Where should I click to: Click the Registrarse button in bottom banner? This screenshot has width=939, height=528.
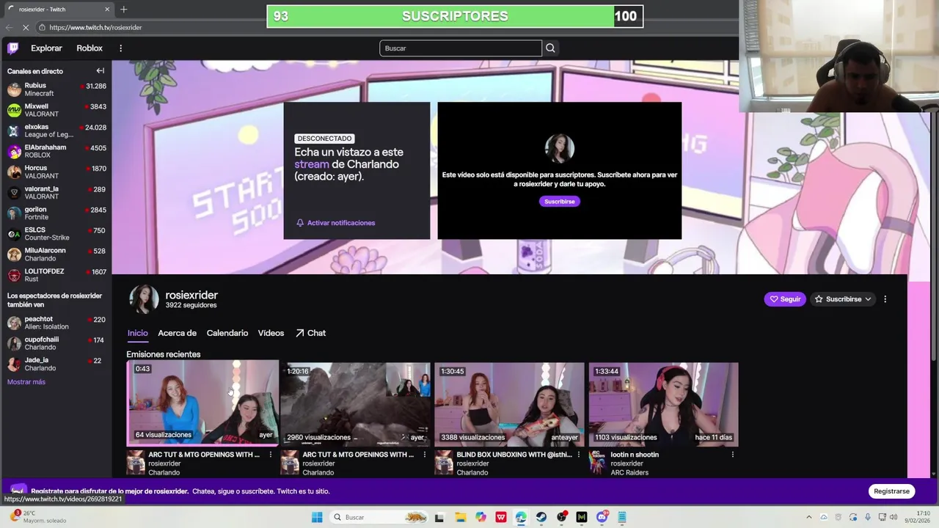click(x=891, y=491)
